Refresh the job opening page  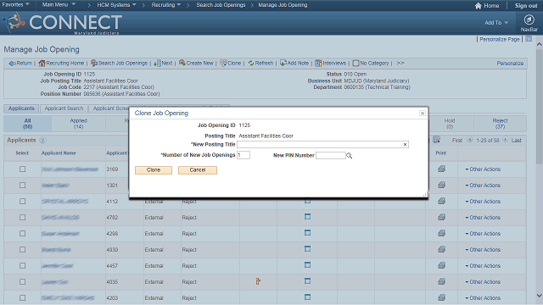pyautogui.click(x=260, y=64)
